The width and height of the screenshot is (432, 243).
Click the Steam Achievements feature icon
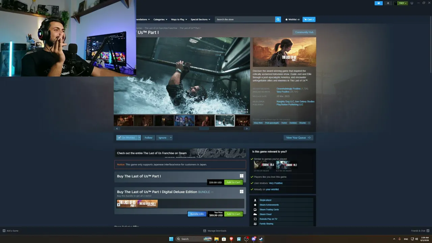255,205
